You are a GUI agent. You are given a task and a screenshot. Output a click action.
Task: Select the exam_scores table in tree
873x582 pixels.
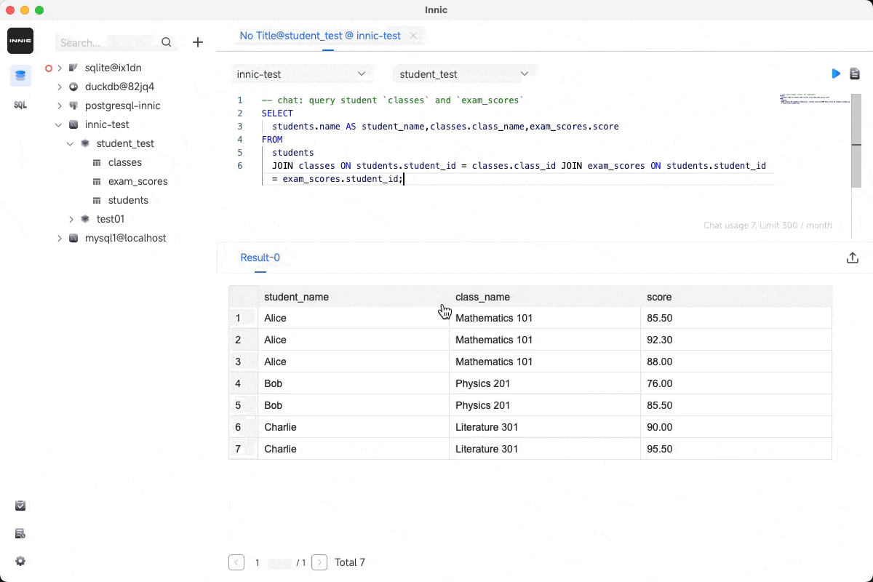pyautogui.click(x=137, y=181)
